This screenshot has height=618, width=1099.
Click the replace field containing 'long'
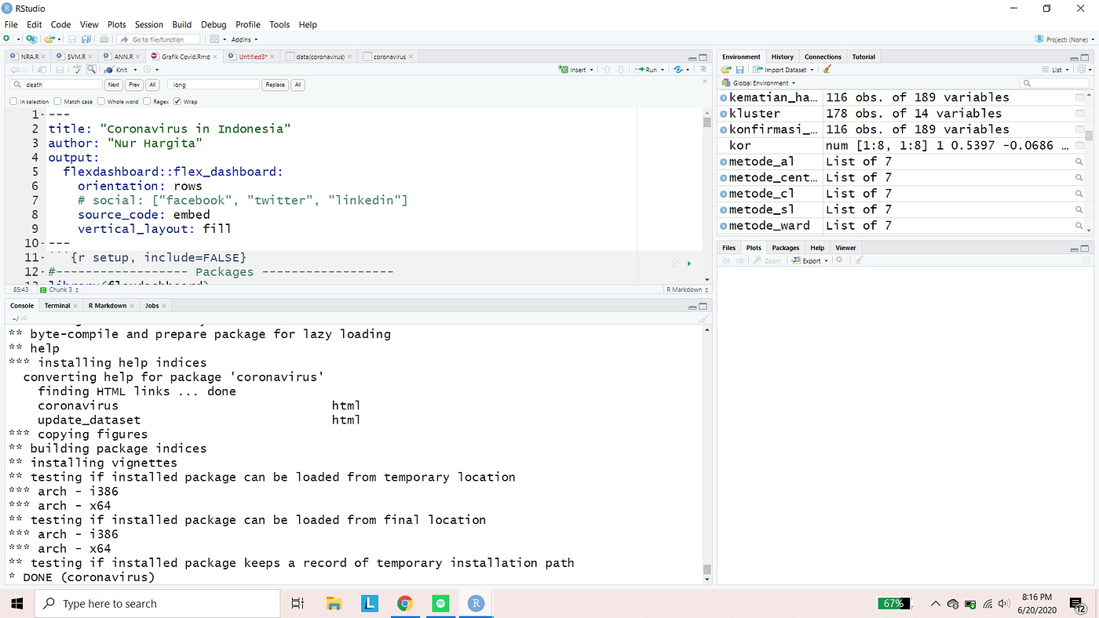(x=213, y=85)
